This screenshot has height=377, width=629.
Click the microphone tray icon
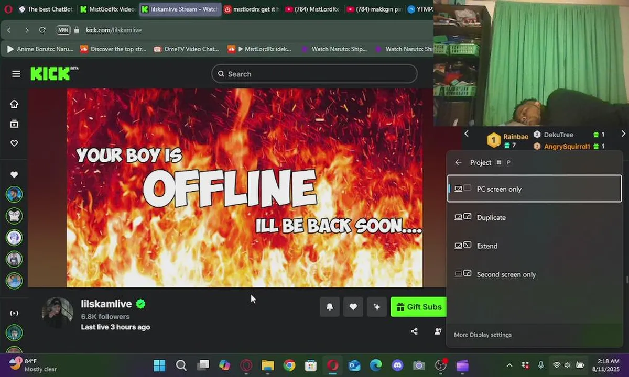coord(541,365)
